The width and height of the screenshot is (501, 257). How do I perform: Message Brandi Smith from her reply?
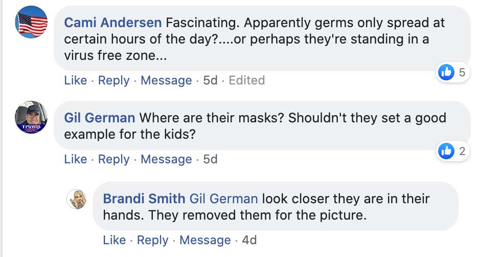click(x=205, y=240)
